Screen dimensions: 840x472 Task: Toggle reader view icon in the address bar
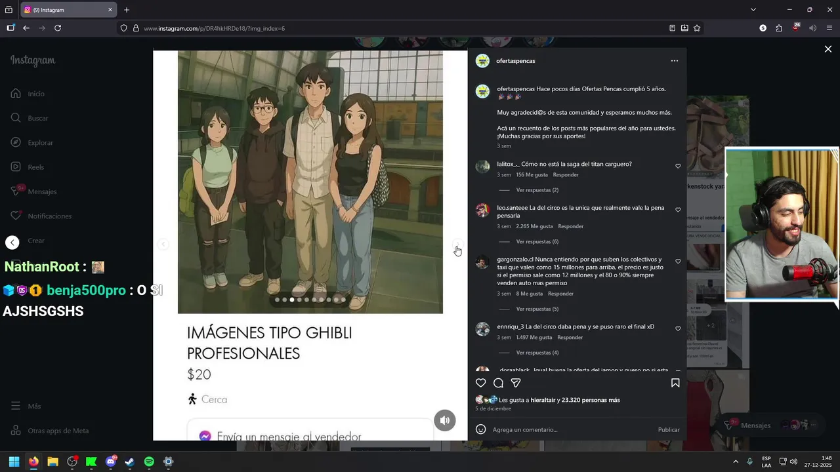(672, 28)
